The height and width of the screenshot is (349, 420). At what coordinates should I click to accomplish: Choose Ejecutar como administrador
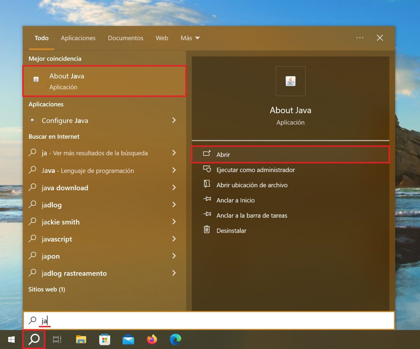[x=255, y=170]
